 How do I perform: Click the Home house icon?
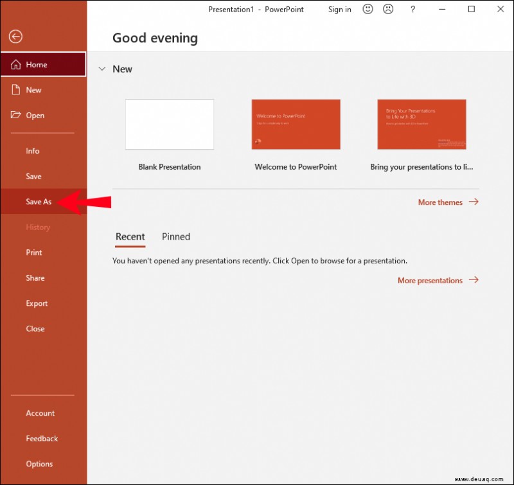pos(15,64)
